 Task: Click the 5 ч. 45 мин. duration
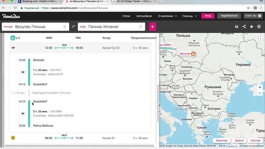click(x=141, y=138)
